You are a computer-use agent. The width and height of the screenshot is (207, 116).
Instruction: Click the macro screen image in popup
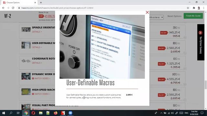(x=102, y=47)
